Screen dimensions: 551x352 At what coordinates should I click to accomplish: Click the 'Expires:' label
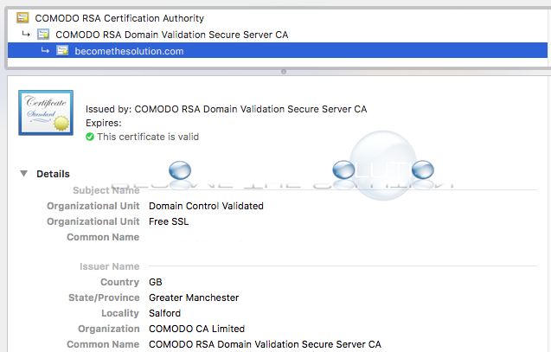(x=104, y=123)
